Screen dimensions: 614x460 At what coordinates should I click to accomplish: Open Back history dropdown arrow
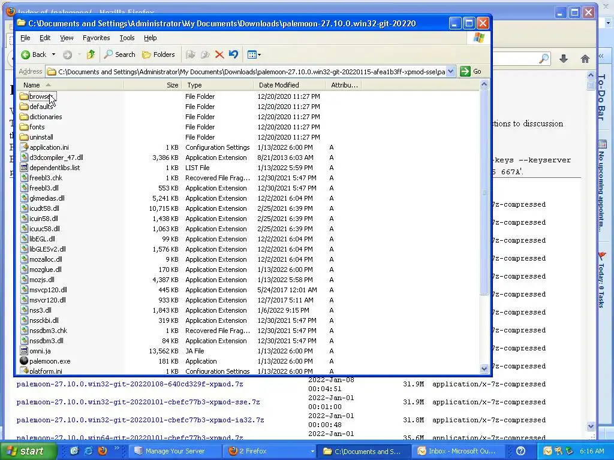pyautogui.click(x=53, y=55)
